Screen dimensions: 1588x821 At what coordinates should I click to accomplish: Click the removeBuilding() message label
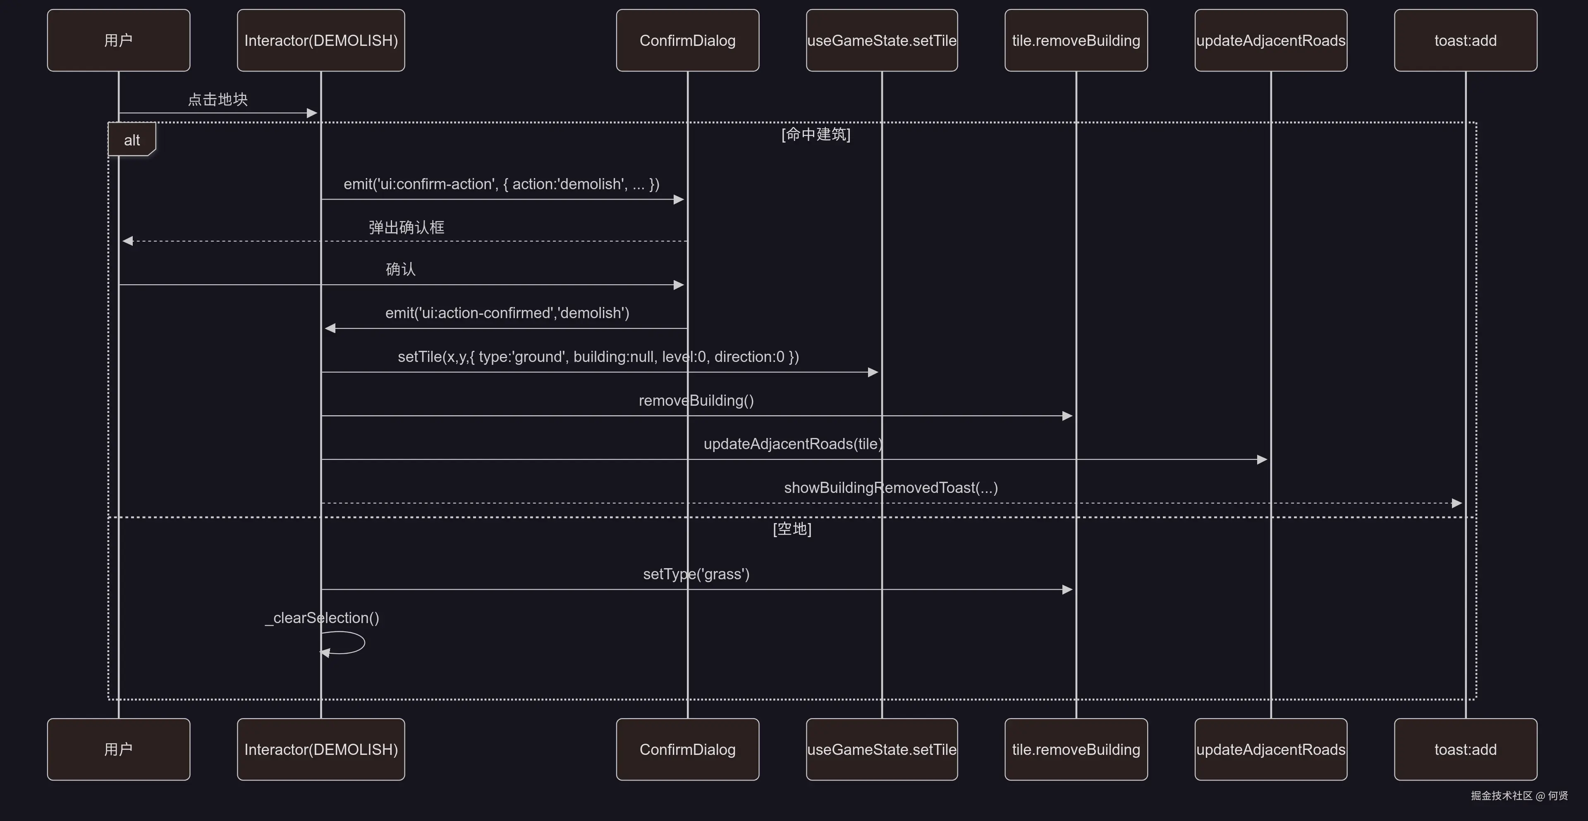click(696, 400)
